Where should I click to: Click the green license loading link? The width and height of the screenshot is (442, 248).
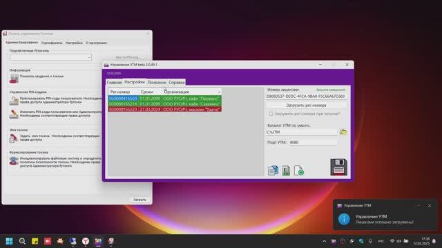330,90
